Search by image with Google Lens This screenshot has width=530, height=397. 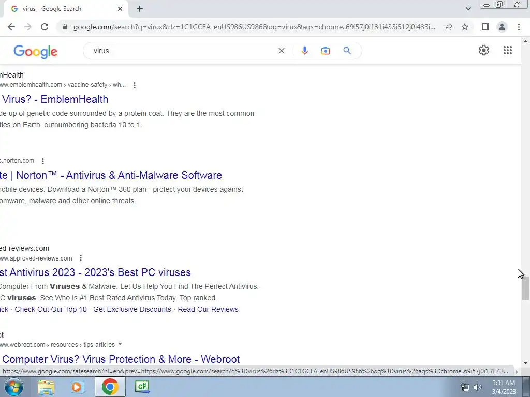[326, 51]
